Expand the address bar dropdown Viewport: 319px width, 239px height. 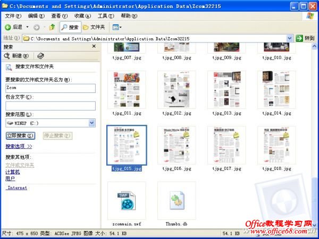pos(290,38)
